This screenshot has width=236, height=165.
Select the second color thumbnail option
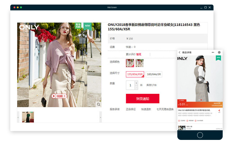pos(140,63)
